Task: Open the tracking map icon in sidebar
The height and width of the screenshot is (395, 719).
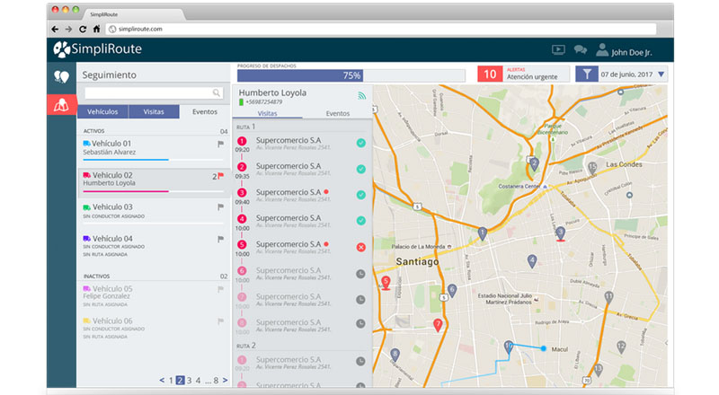Action: (62, 104)
